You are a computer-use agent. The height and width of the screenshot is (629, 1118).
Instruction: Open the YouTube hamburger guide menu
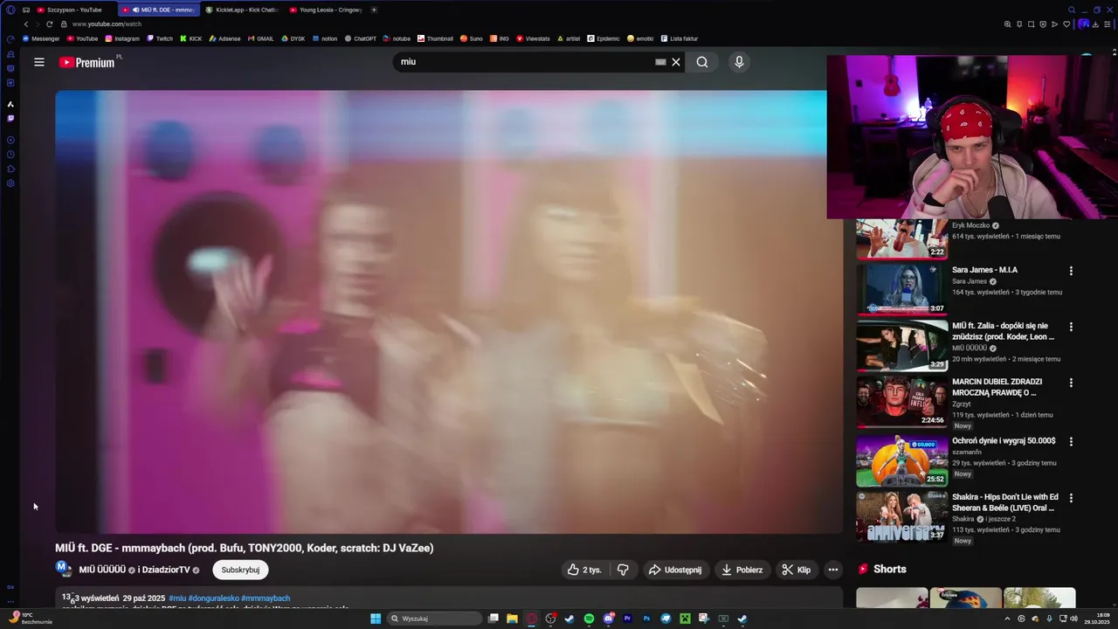click(x=39, y=62)
